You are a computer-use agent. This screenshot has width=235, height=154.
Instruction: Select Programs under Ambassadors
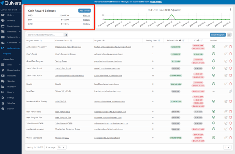[x=7, y=54]
